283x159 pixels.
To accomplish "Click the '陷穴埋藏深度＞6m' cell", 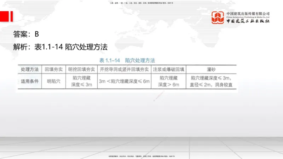I will click(x=168, y=81).
